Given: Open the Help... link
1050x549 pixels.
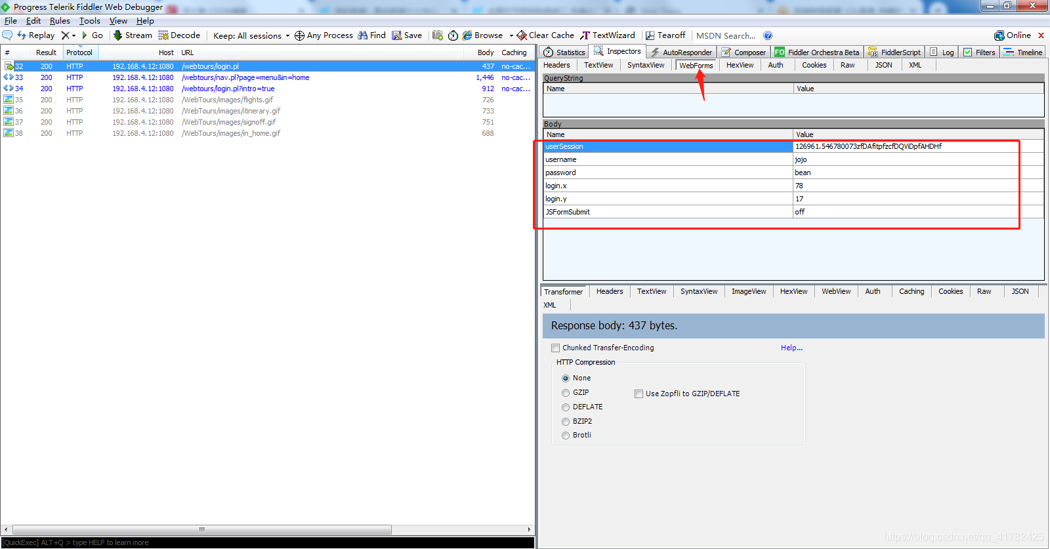Looking at the screenshot, I should (791, 348).
